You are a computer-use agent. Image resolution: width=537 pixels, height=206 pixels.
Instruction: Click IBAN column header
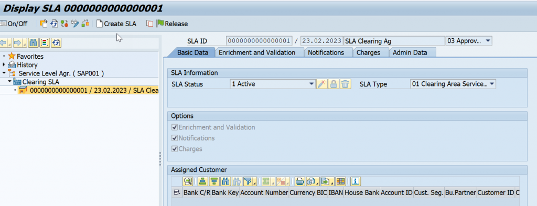pos(336,193)
